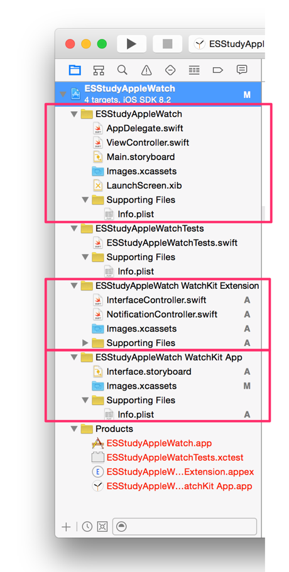Select Interface.storyboard file
The height and width of the screenshot is (572, 289).
148,372
